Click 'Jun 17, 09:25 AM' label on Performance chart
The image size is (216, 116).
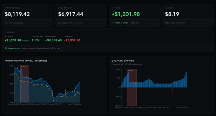[x=75, y=104]
